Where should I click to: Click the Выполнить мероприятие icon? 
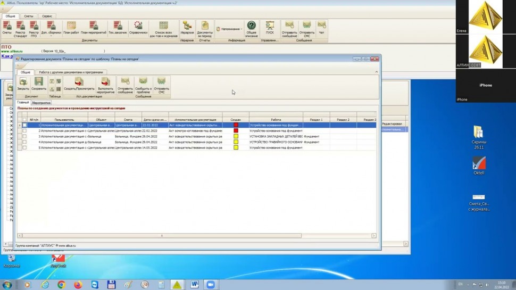[x=105, y=82]
